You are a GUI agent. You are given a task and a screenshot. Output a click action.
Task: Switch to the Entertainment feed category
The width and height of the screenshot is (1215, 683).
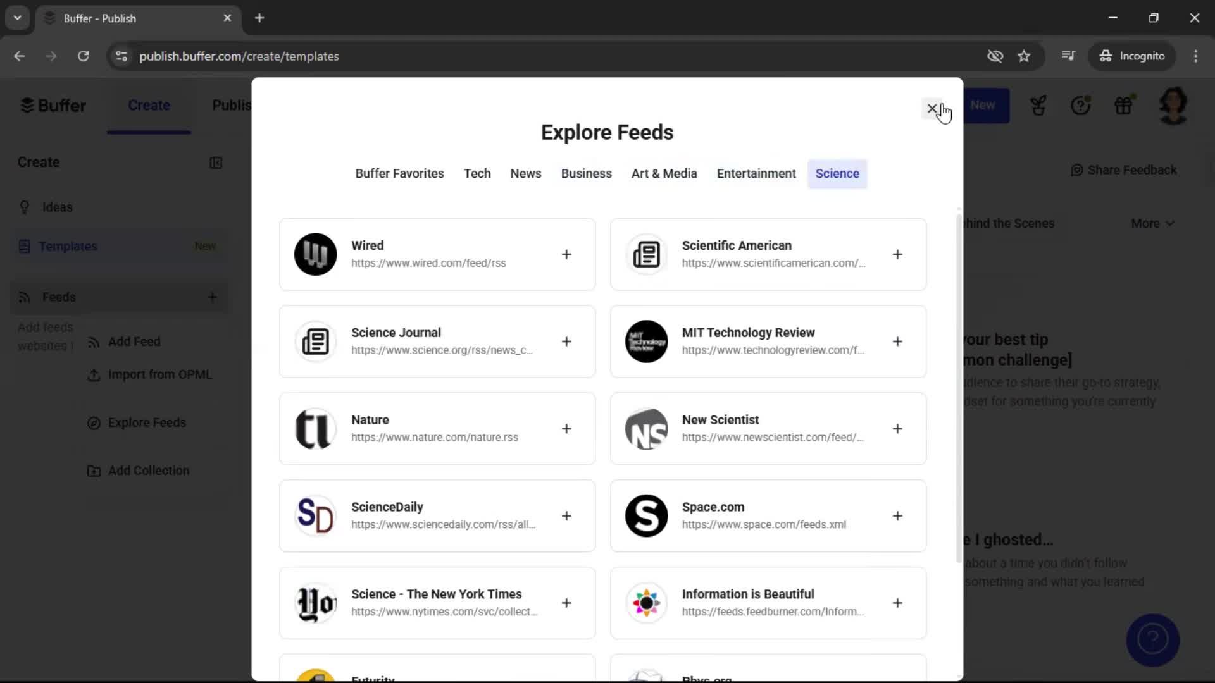point(756,173)
